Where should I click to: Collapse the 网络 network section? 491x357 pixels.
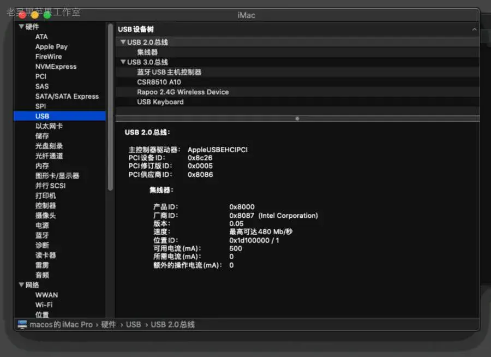click(21, 284)
